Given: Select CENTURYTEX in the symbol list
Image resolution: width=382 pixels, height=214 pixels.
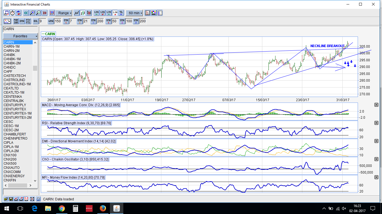Looking at the screenshot, I should (18, 109).
